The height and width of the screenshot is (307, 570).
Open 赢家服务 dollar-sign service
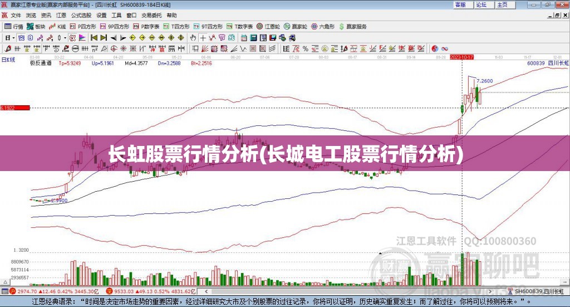352,27
